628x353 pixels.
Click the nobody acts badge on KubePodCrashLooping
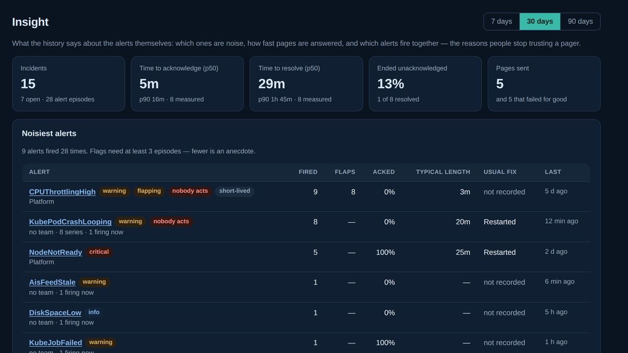tap(171, 222)
